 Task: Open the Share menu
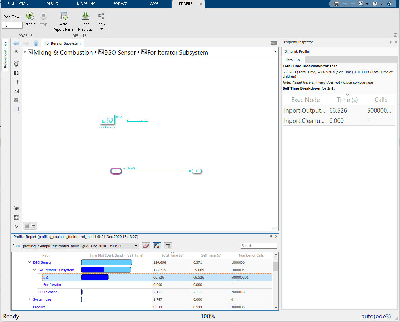(101, 21)
